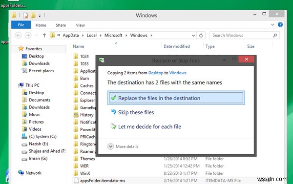293x184 pixels.
Task: Open Videos folder under This PC
Action: (x=35, y=129)
